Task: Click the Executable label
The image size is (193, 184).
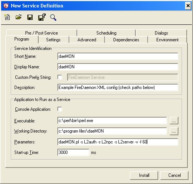Action: pos(25,121)
